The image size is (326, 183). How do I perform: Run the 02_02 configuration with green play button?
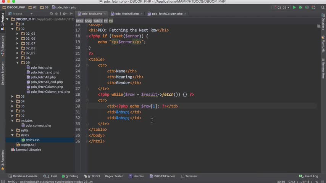[x=294, y=8]
